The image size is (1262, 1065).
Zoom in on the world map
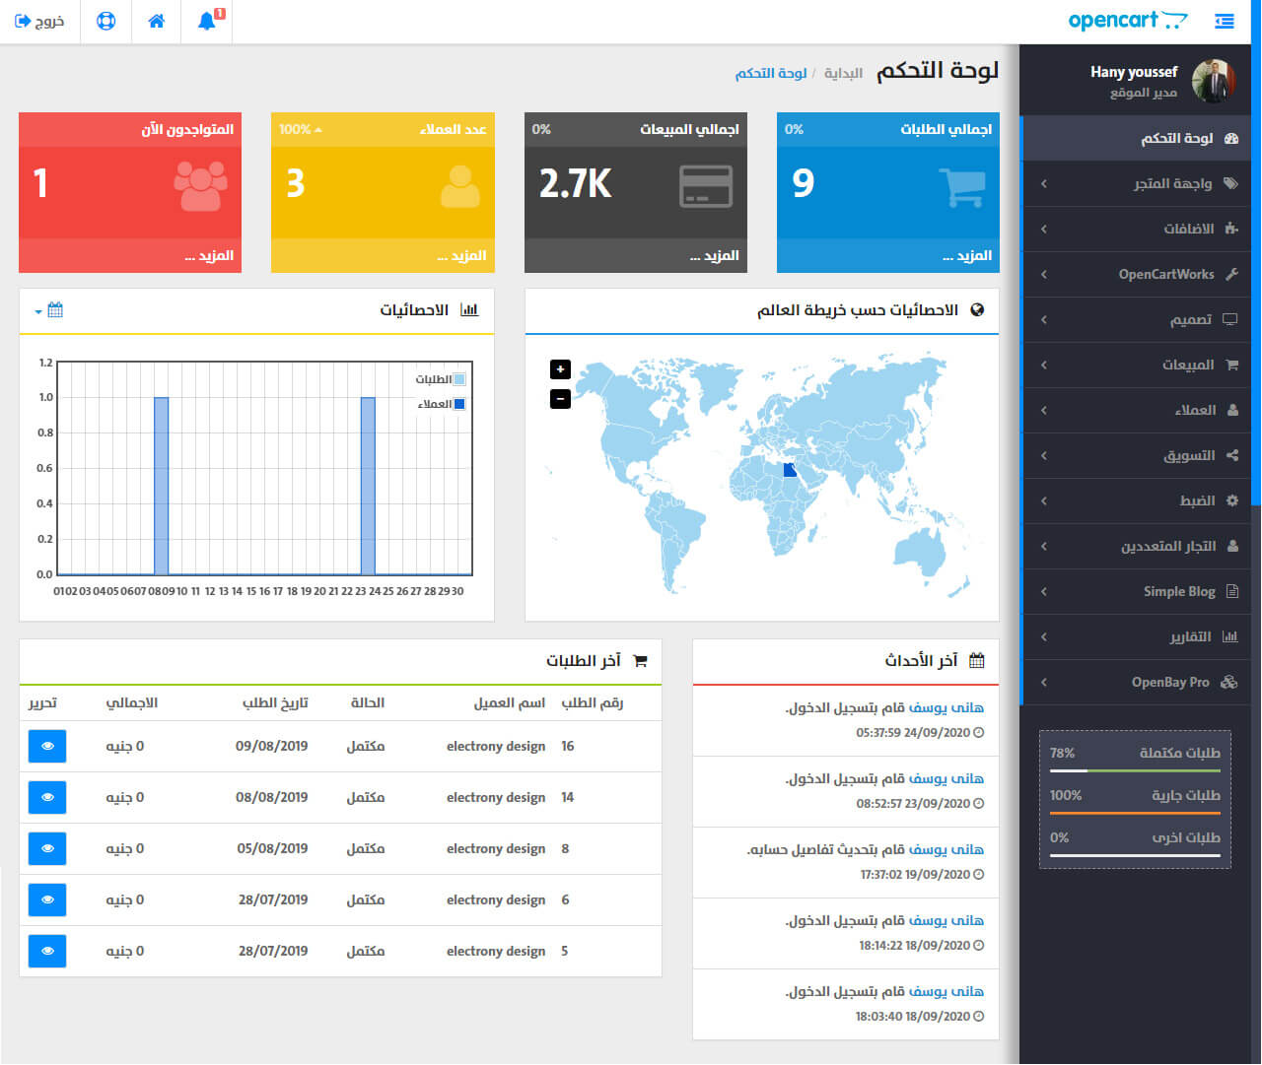560,369
